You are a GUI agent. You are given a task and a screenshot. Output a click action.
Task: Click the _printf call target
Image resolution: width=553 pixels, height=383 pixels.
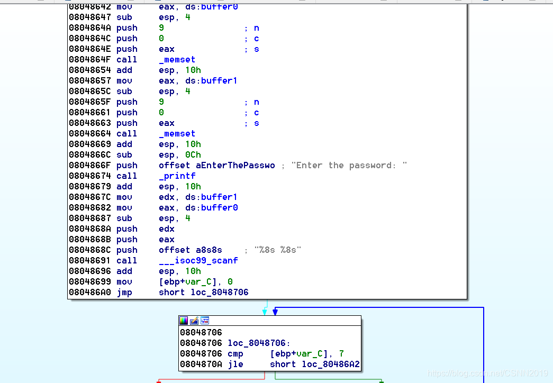[177, 176]
